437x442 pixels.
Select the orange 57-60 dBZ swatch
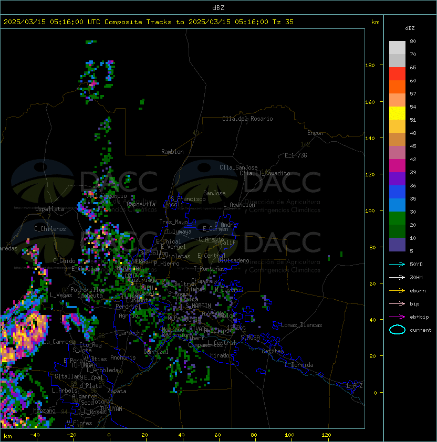[397, 87]
